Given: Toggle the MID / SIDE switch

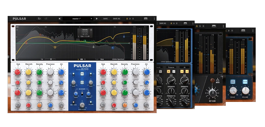Looking at the screenshot, I should pyautogui.click(x=73, y=102).
